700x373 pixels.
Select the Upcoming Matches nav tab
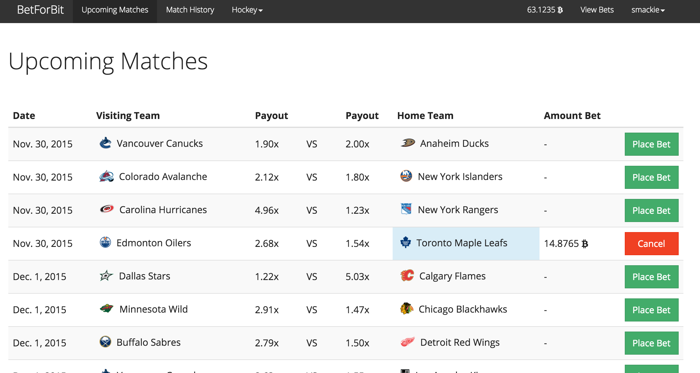click(115, 10)
